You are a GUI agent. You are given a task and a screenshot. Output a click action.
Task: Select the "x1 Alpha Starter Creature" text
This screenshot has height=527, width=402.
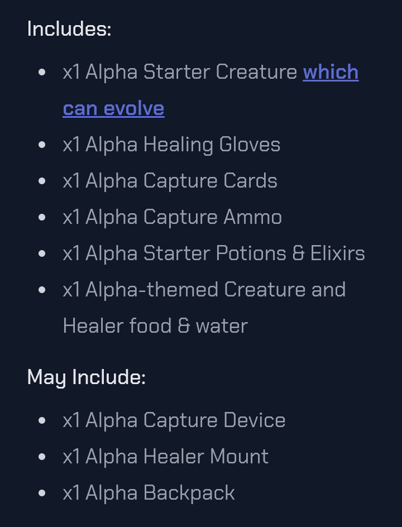(180, 72)
